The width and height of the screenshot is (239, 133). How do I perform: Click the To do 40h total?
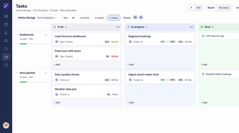tap(118, 27)
